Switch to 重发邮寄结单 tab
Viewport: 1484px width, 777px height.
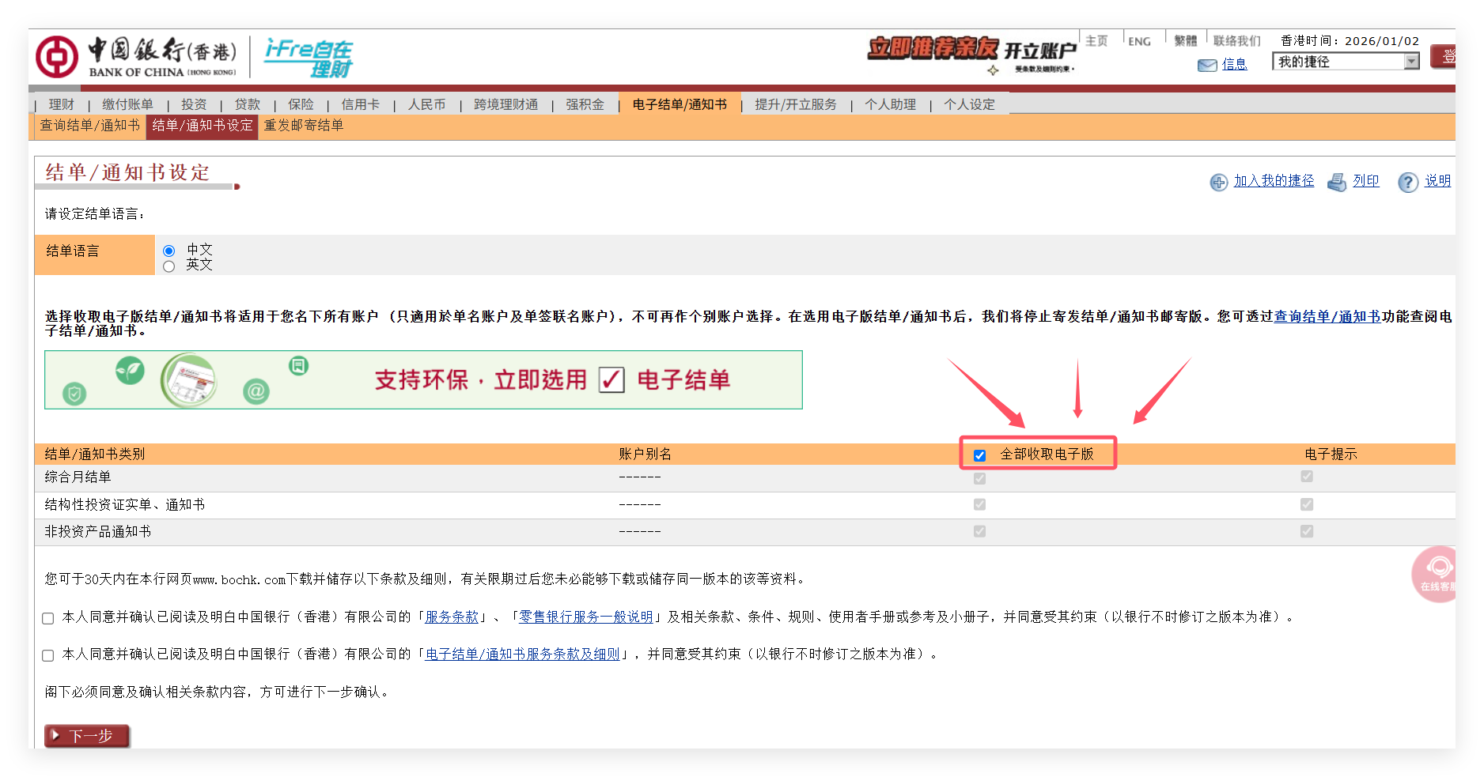tap(304, 126)
